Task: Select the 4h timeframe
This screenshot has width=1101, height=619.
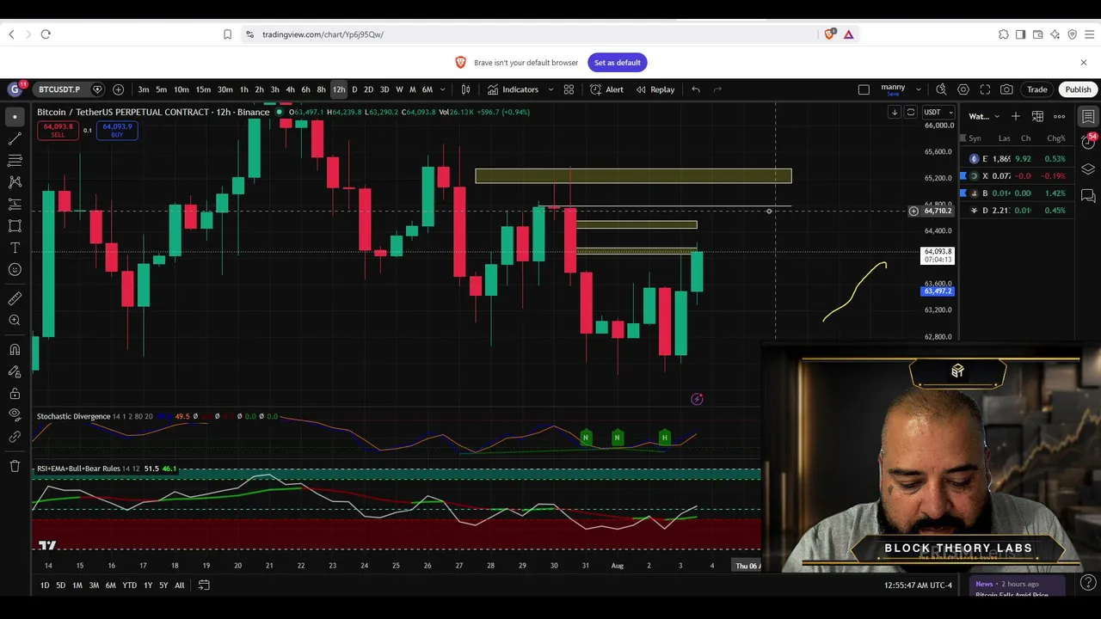Action: pos(290,89)
